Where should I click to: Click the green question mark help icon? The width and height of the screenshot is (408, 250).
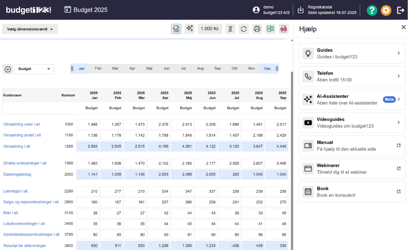click(x=372, y=10)
